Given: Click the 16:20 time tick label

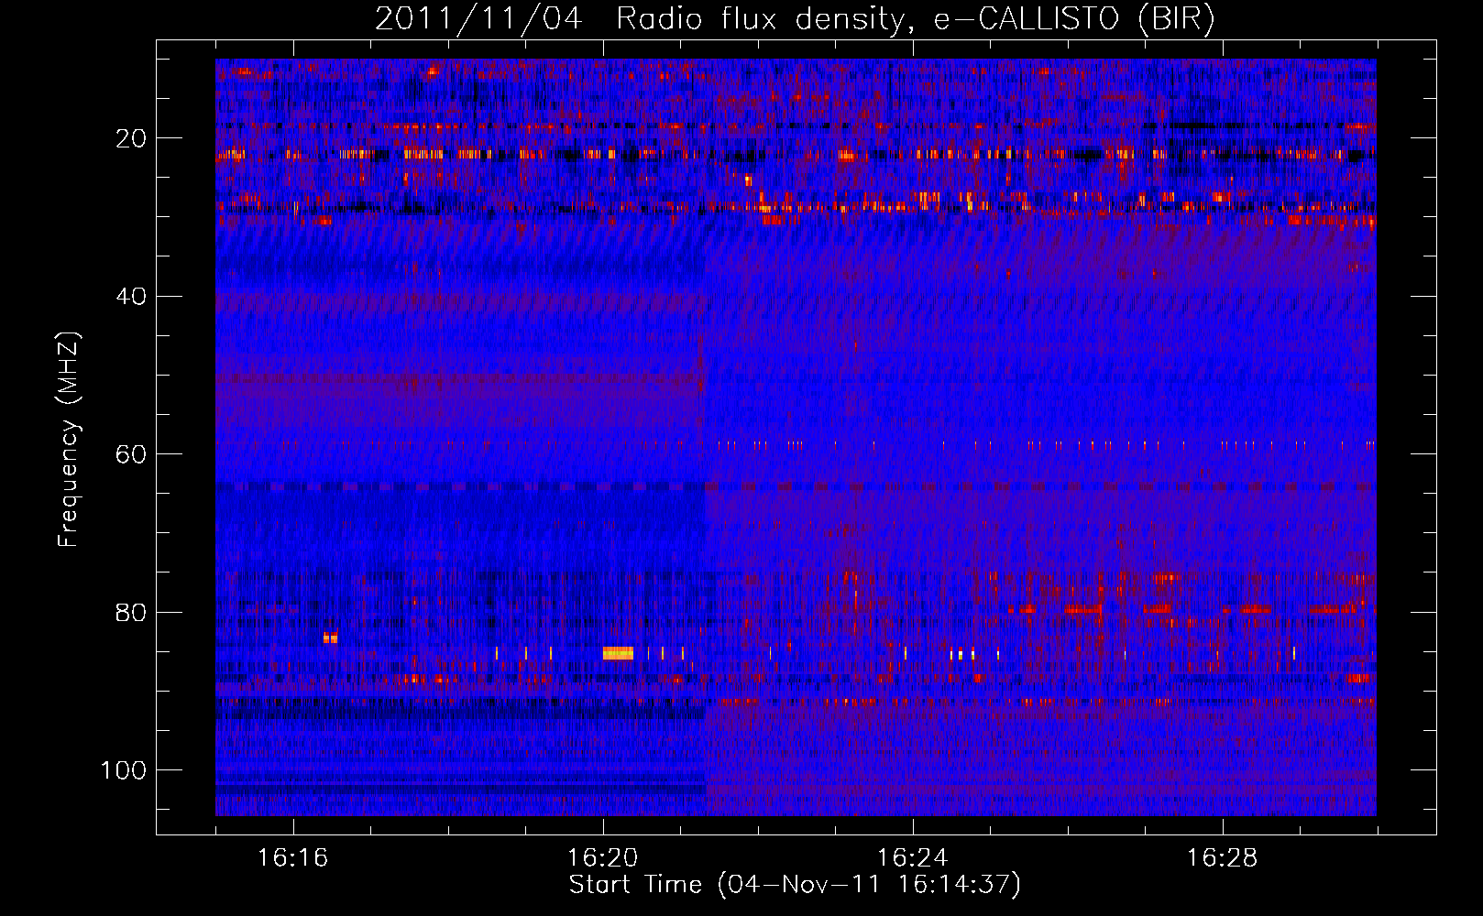Looking at the screenshot, I should [603, 858].
